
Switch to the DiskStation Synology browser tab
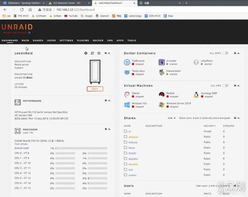[23, 3]
